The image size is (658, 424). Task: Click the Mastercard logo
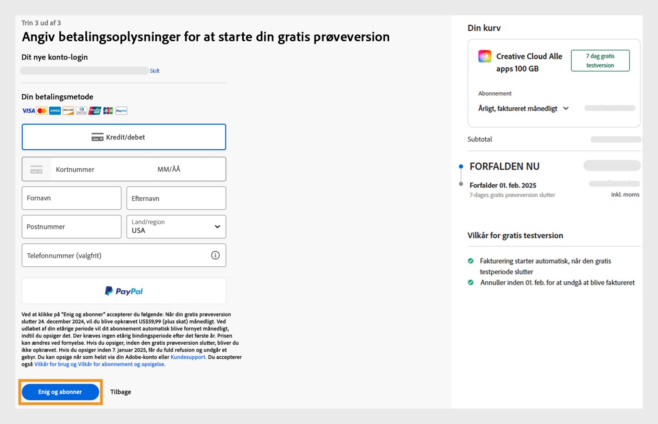point(42,111)
